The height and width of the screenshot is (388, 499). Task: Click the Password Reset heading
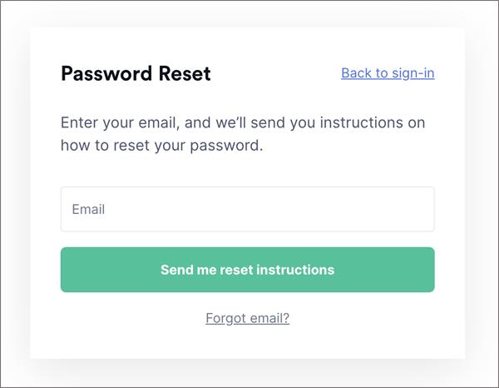click(x=136, y=73)
